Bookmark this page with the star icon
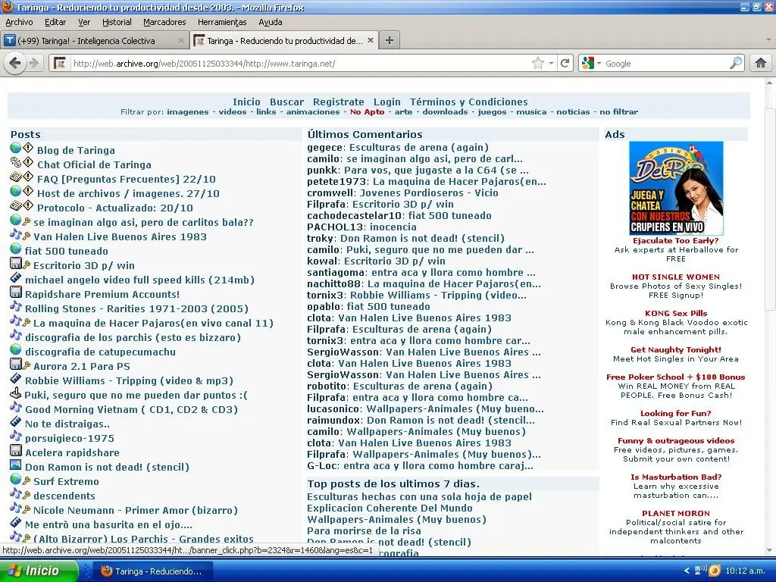776x582 pixels. (x=537, y=64)
